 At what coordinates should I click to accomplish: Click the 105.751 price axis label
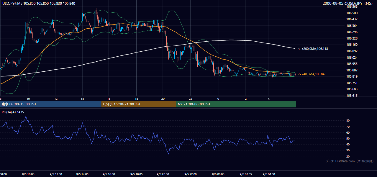pyautogui.click(x=352, y=83)
